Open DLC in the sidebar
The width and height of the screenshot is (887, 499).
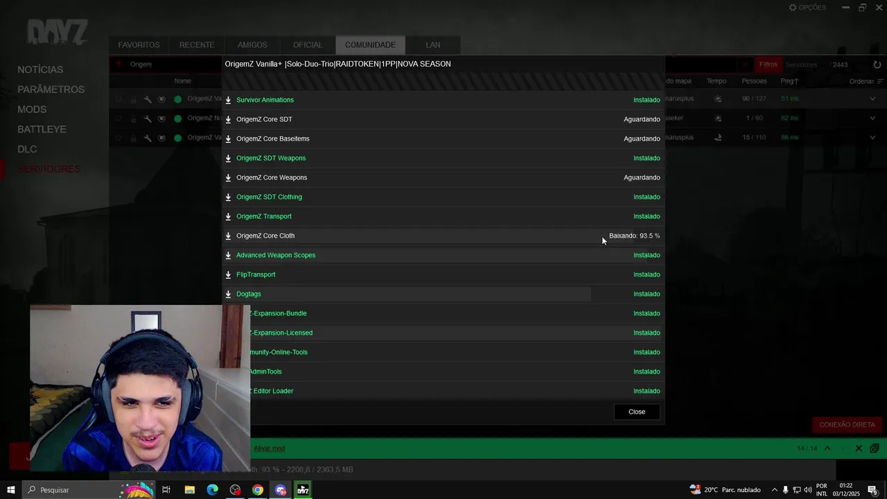point(27,149)
